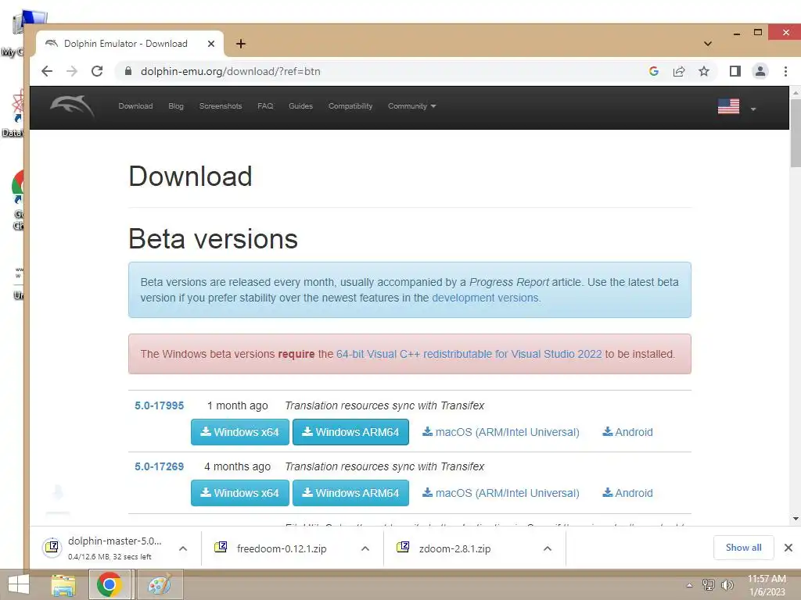Open version 5.0-17995 link

160,405
